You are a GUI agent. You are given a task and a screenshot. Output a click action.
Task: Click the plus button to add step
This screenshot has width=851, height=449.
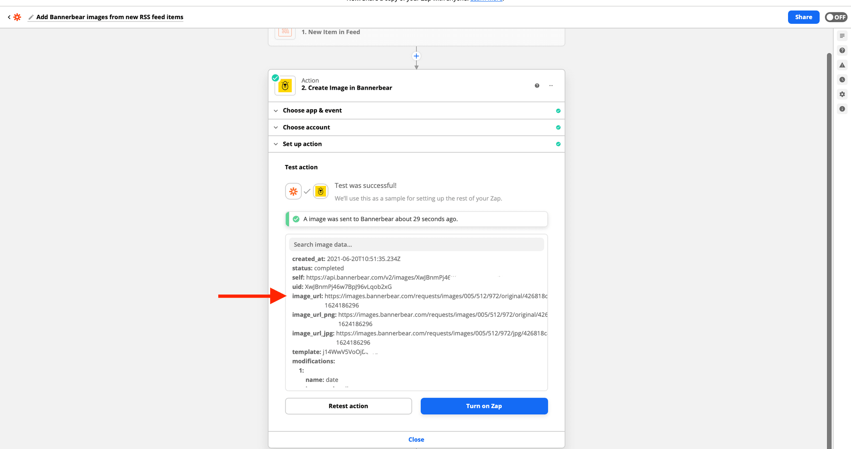point(416,56)
